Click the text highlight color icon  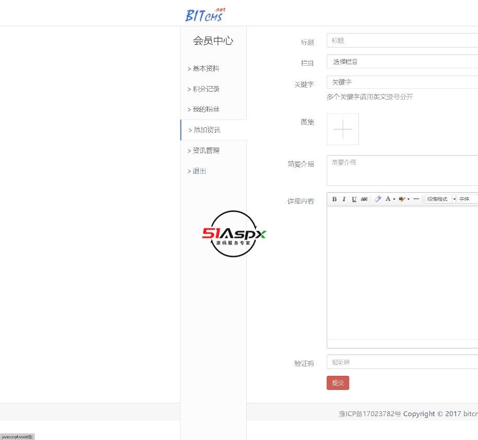pyautogui.click(x=402, y=199)
